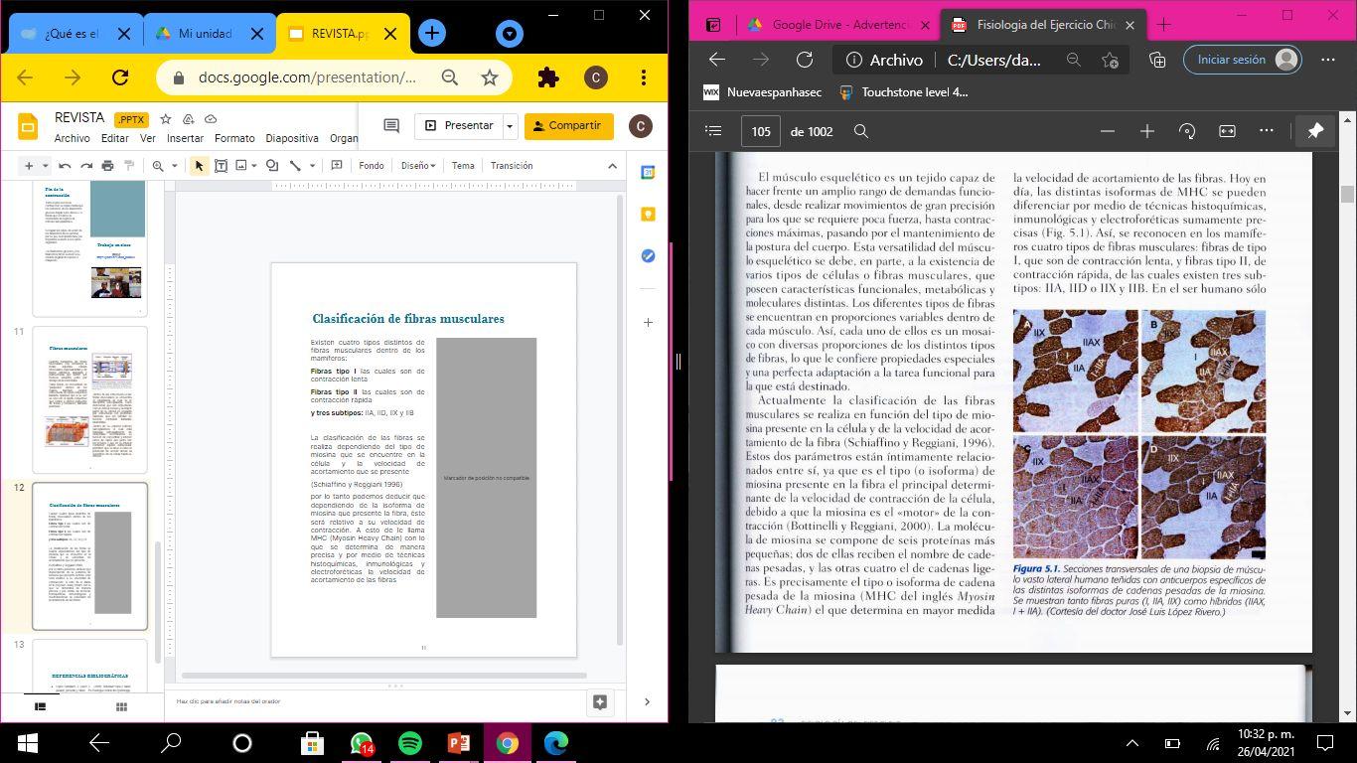Image resolution: width=1357 pixels, height=763 pixels.
Task: Show the side panel with bottom-right chevron
Action: point(648,701)
